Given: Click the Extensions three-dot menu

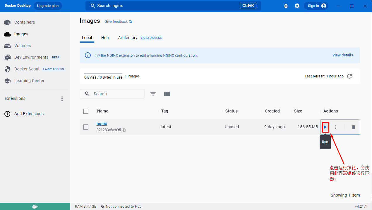Looking at the screenshot, I should 62,99.
